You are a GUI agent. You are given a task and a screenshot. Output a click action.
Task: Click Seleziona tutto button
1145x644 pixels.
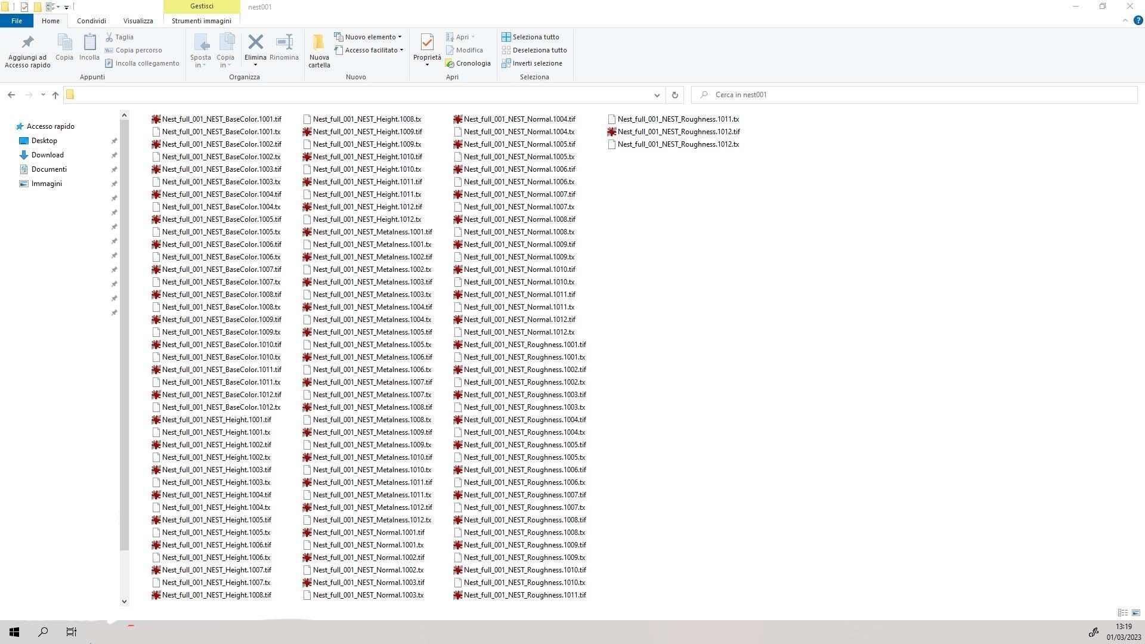point(530,37)
